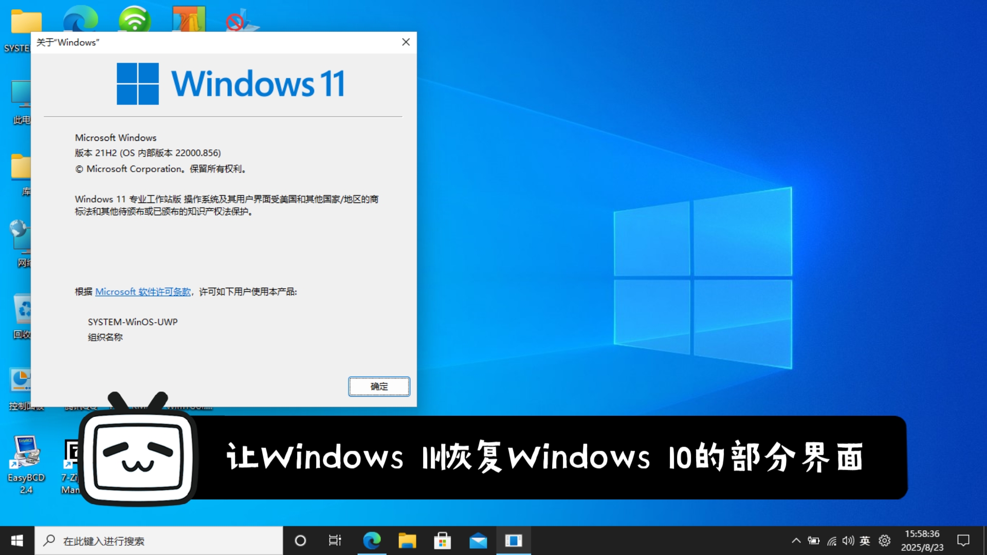
Task: Click the version text 21H2 build 22000.856
Action: 148,153
